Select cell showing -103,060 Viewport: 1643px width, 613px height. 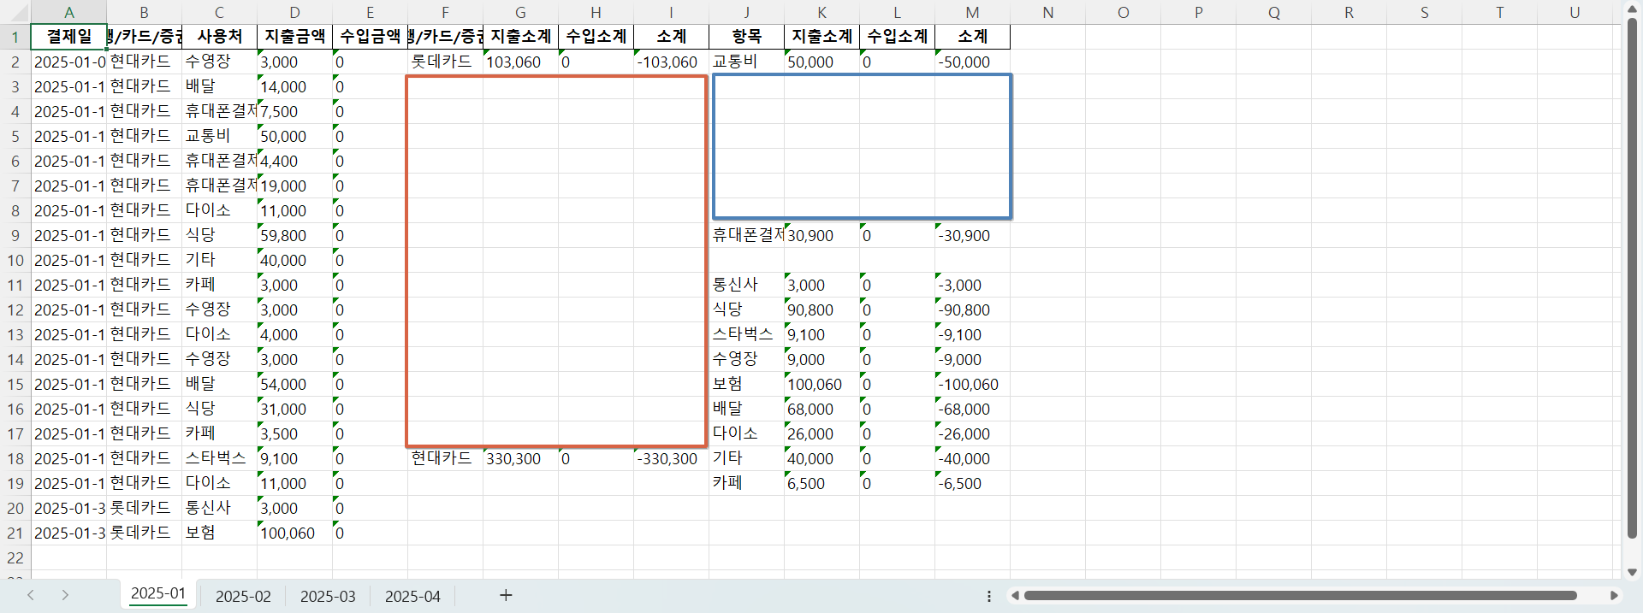671,62
